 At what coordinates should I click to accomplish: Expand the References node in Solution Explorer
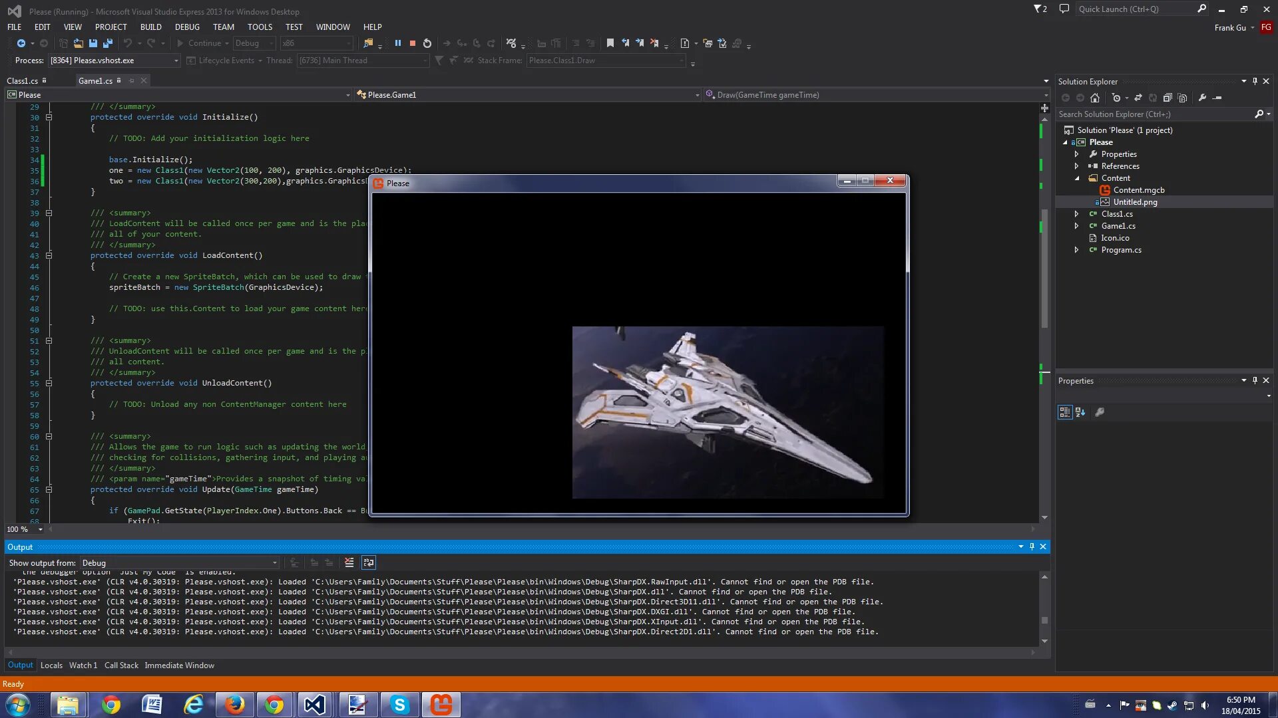1076,166
